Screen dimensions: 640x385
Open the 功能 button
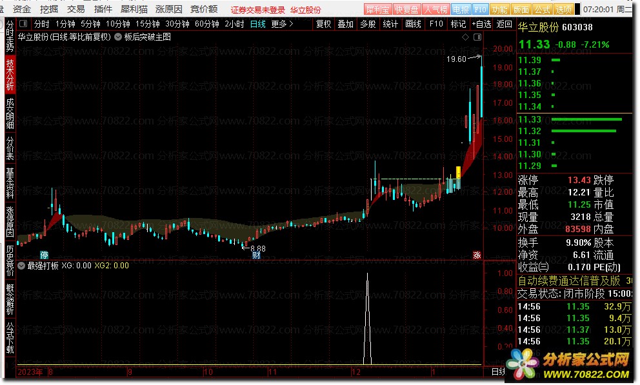pos(499,10)
